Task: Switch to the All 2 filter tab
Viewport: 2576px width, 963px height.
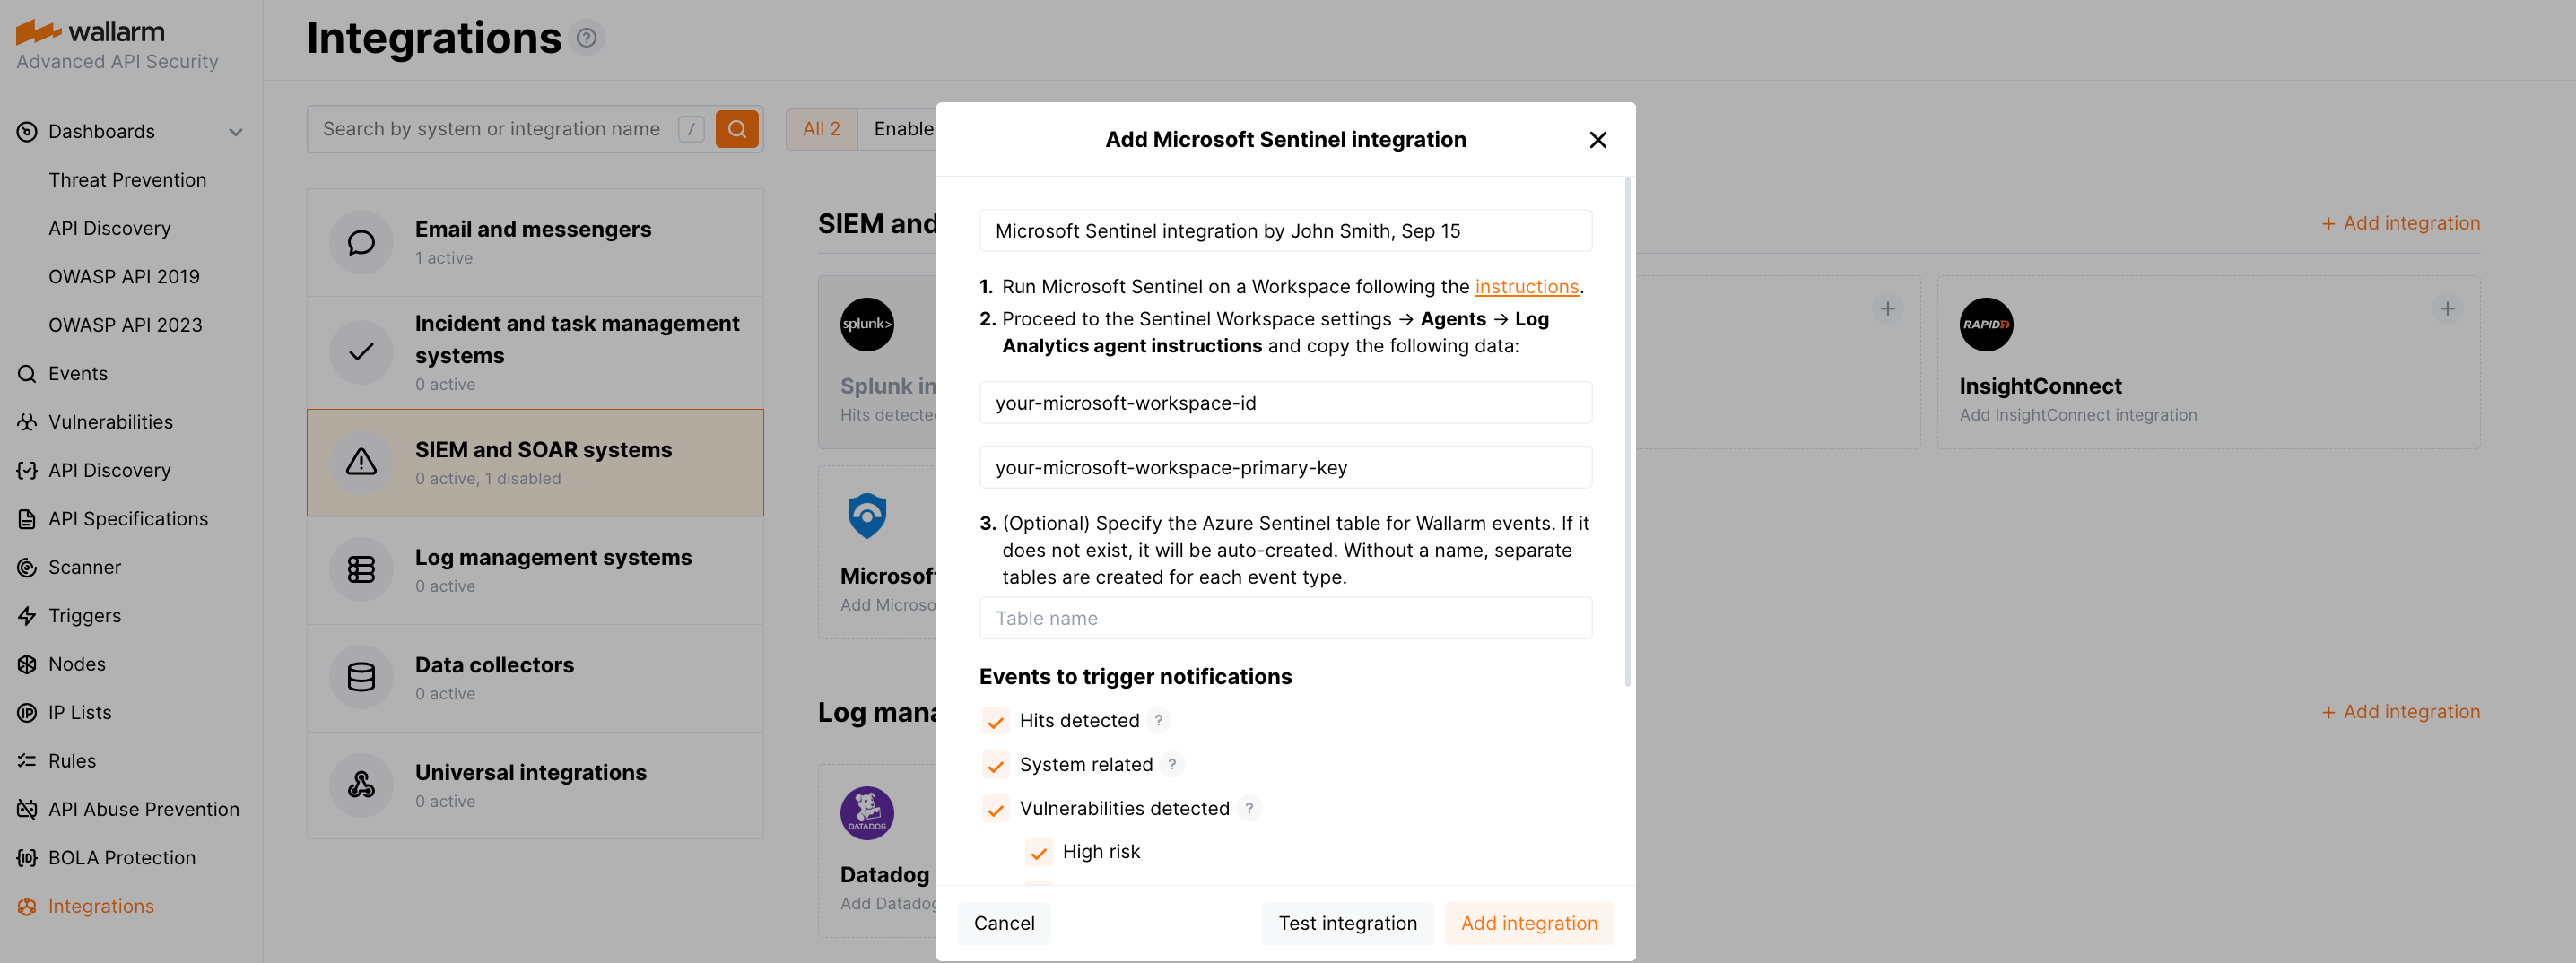Action: [821, 128]
